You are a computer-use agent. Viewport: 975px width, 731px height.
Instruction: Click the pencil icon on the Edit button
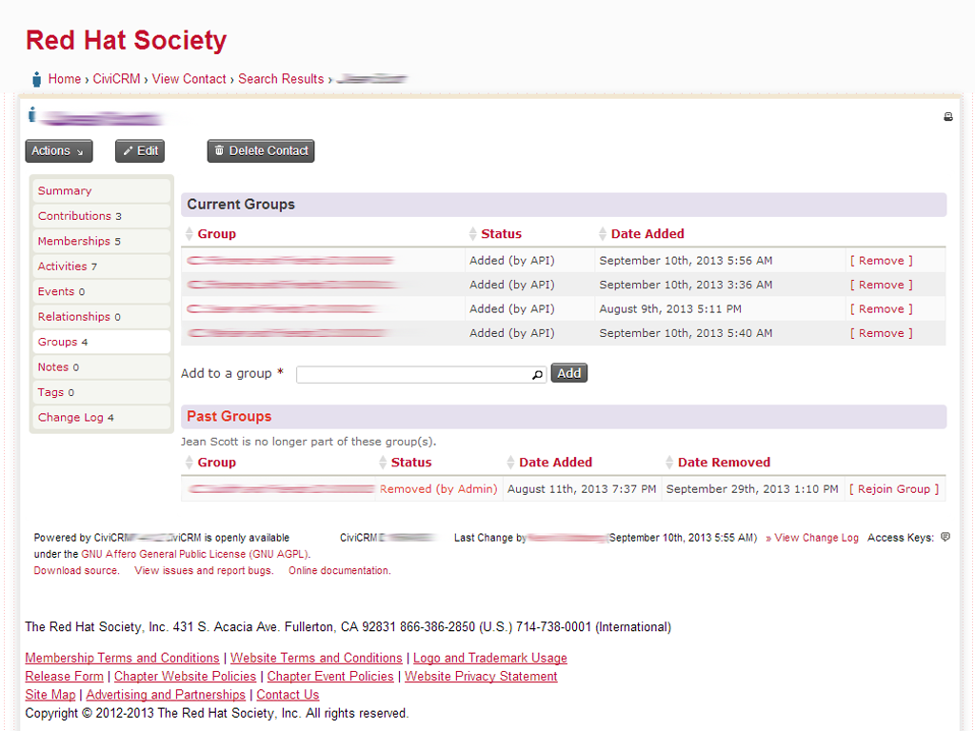tap(128, 150)
